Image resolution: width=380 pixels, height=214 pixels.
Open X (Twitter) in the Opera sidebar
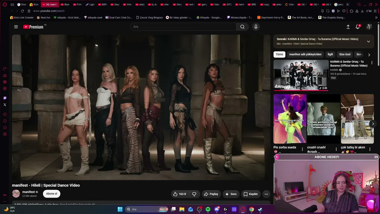click(5, 105)
